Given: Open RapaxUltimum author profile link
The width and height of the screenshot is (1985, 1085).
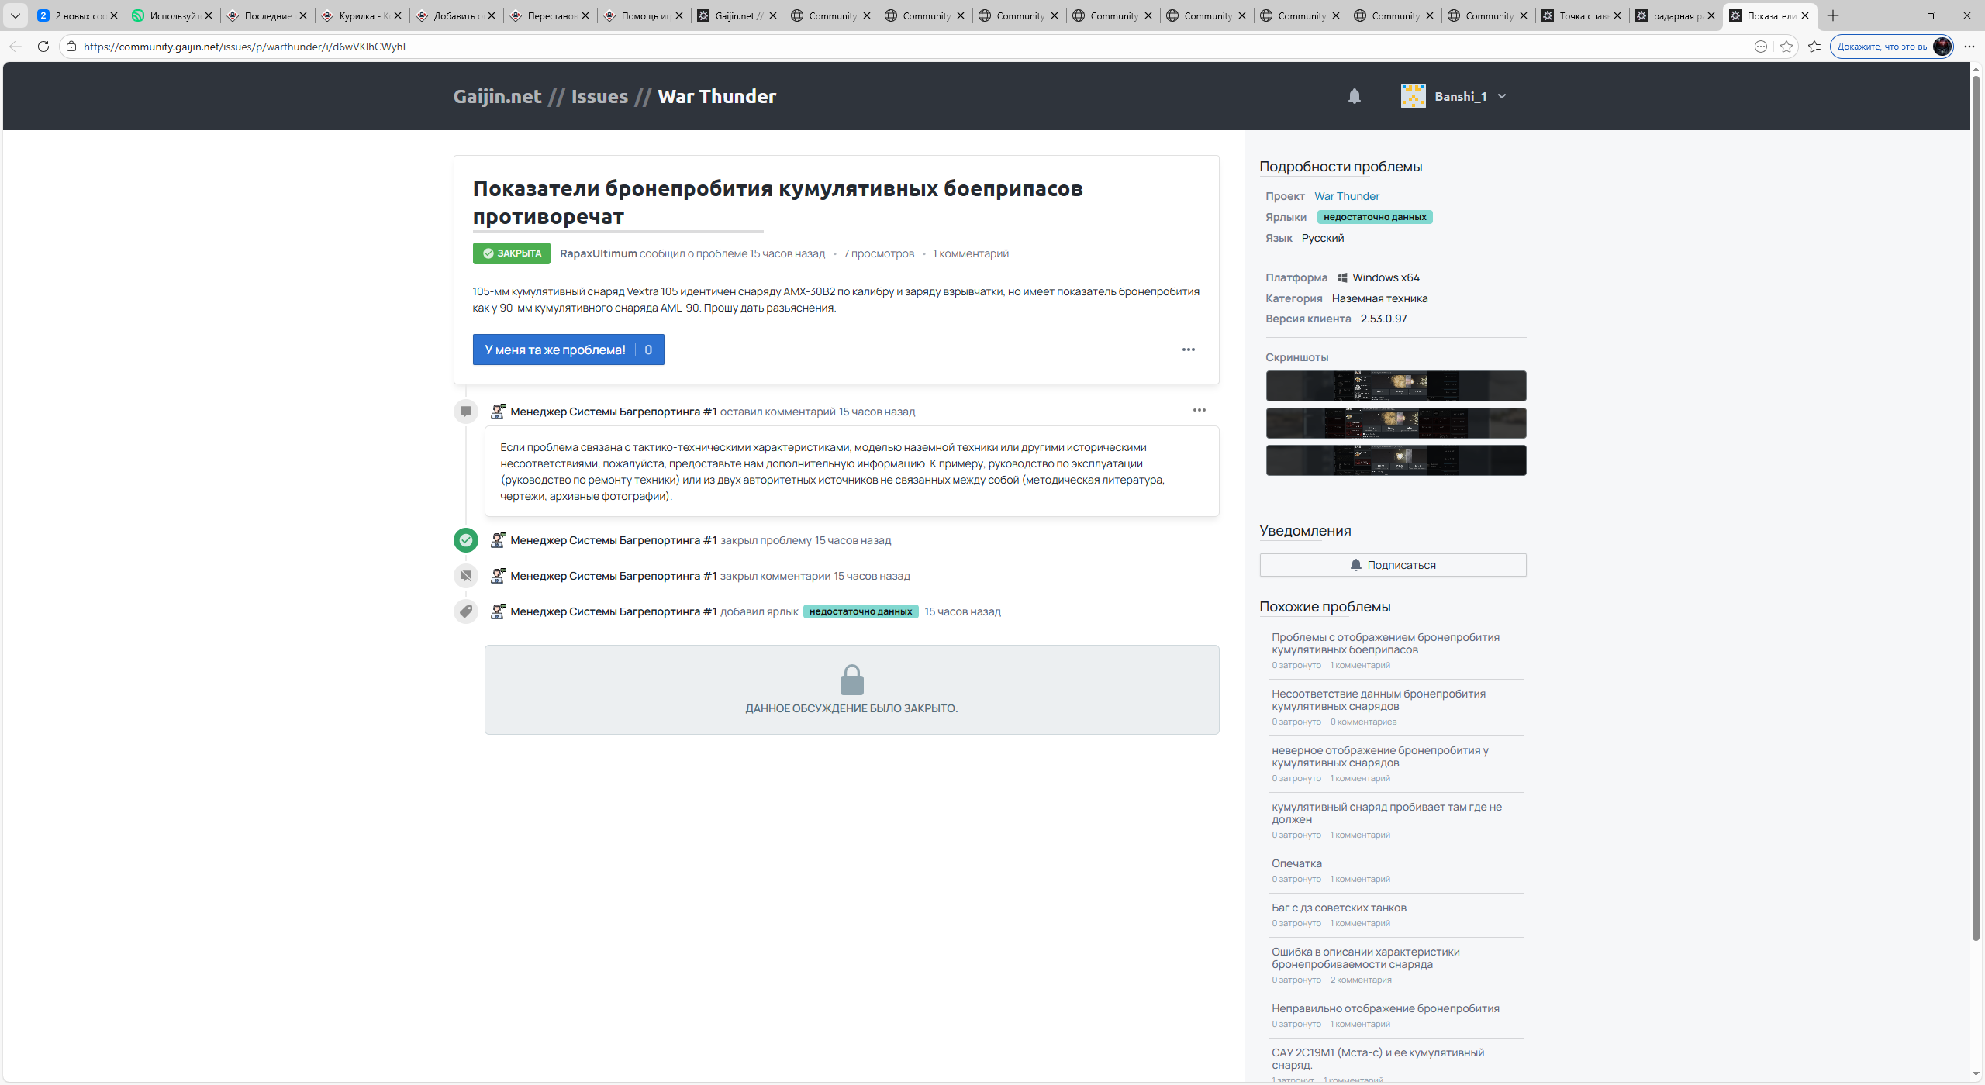Looking at the screenshot, I should pyautogui.click(x=598, y=253).
